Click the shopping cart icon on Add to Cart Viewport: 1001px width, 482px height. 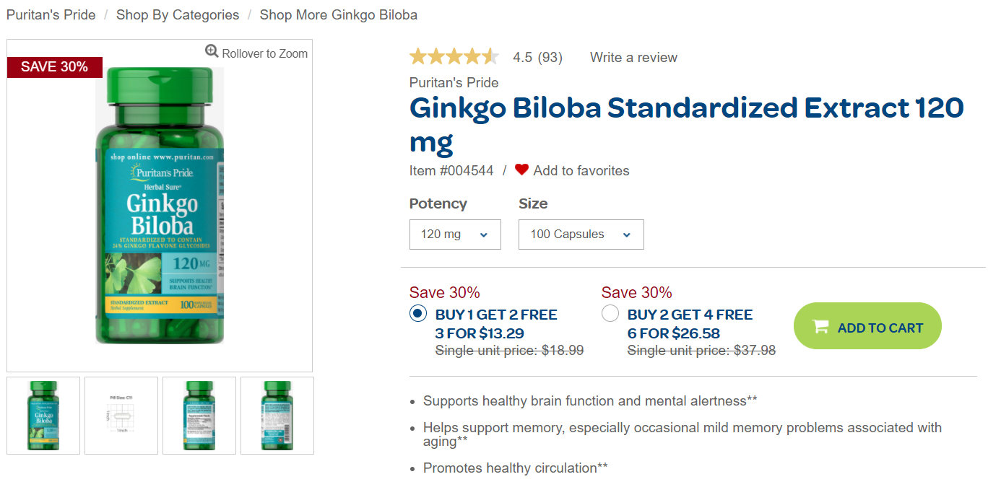click(x=820, y=327)
